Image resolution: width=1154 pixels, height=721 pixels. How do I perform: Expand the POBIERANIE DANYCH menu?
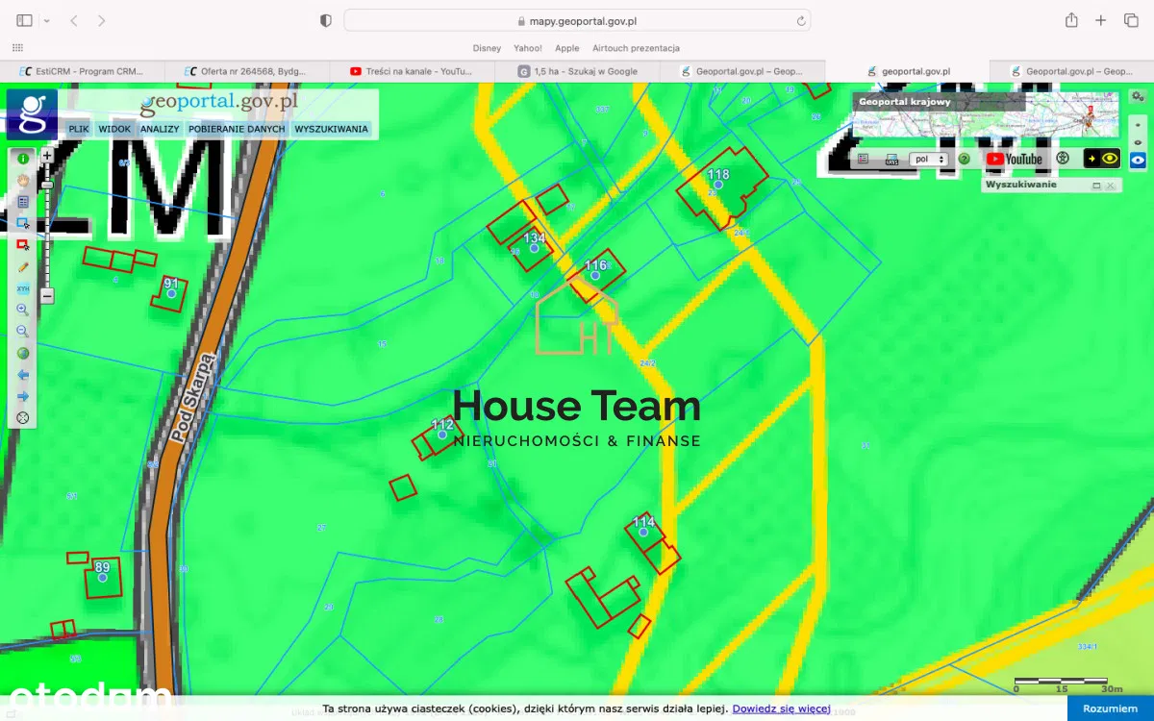(x=237, y=129)
